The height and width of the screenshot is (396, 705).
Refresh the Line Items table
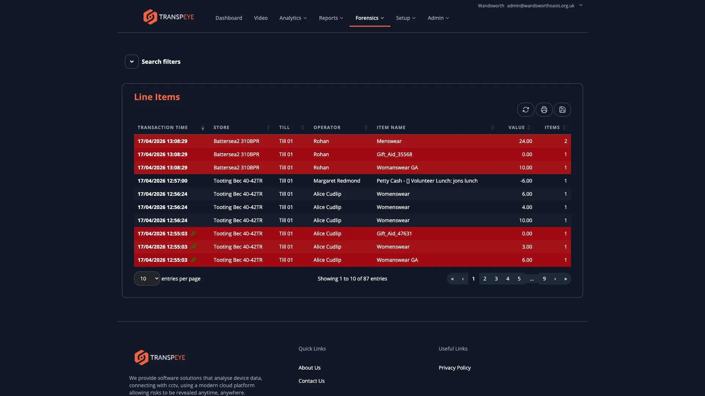tap(526, 110)
